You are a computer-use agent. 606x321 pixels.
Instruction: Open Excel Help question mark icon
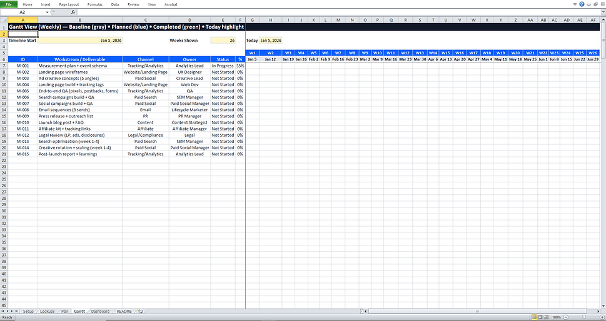click(x=582, y=4)
